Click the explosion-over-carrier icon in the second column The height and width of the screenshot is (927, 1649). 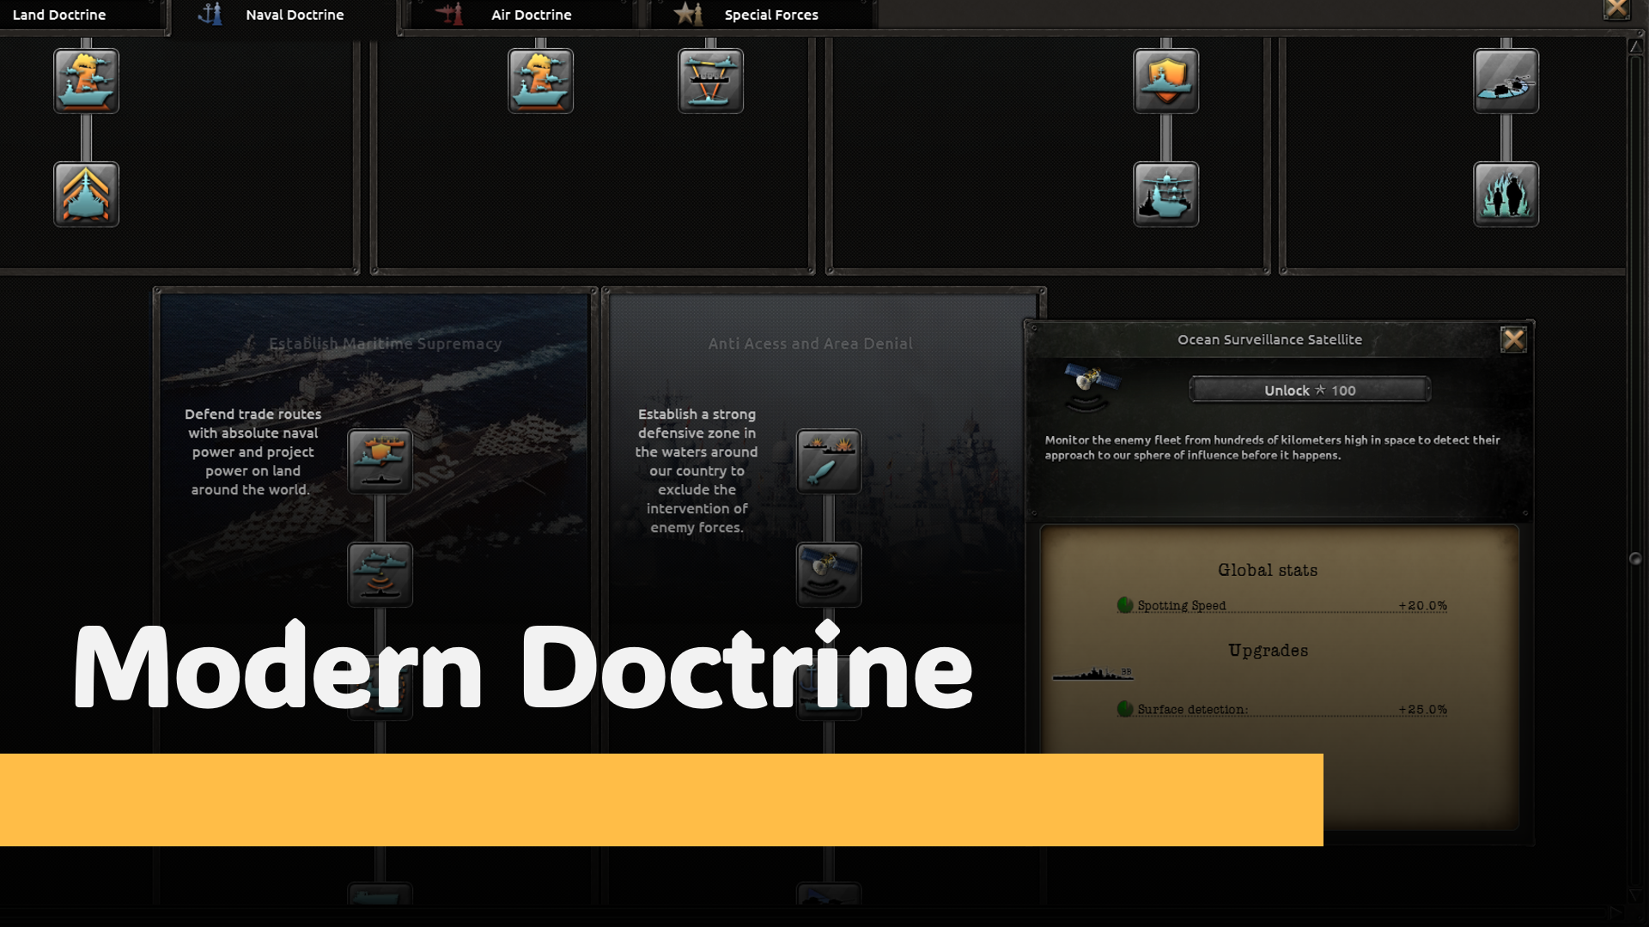pos(540,81)
